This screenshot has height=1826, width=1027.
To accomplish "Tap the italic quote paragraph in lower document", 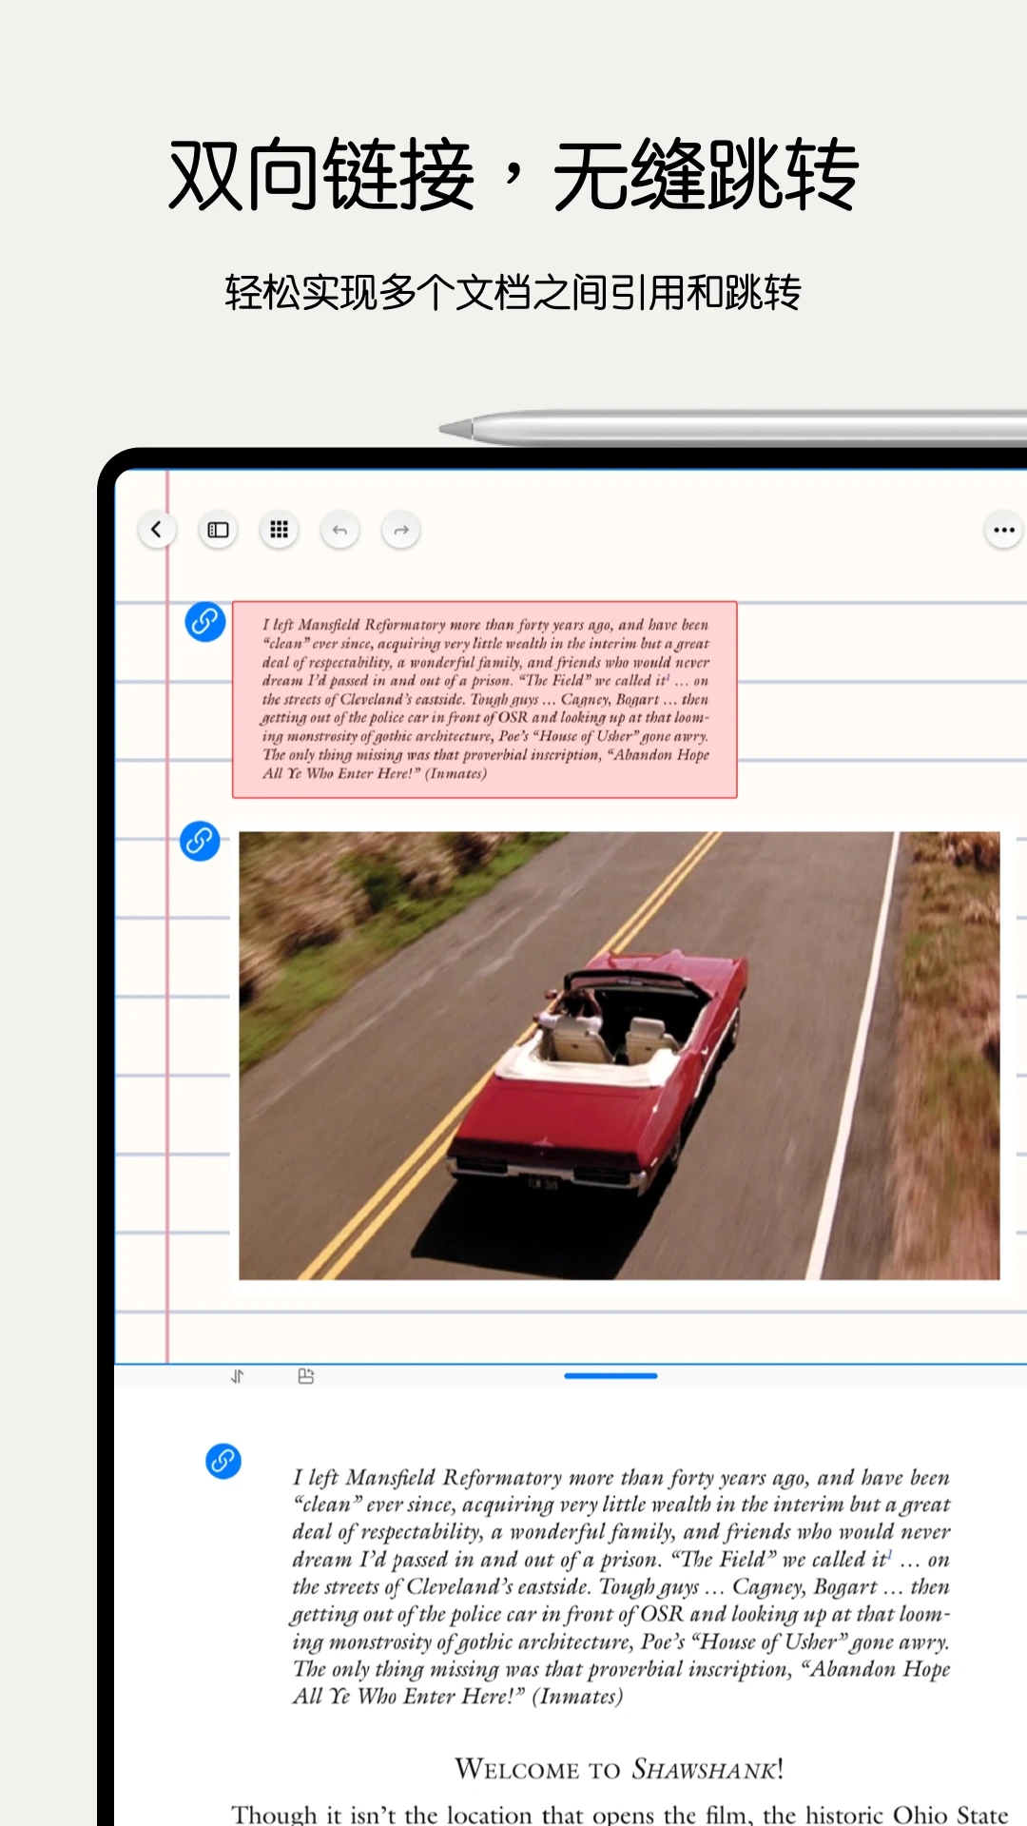I will tap(621, 1587).
